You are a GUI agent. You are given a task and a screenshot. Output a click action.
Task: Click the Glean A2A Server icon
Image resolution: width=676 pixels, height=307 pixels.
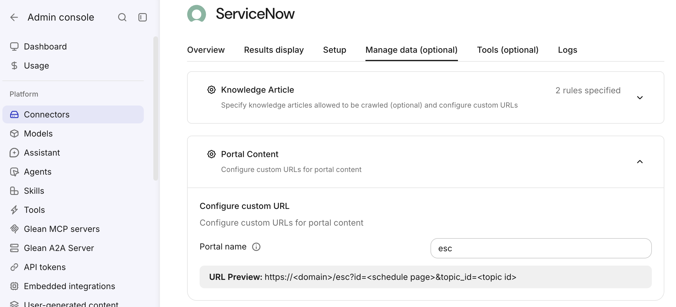pyautogui.click(x=14, y=248)
